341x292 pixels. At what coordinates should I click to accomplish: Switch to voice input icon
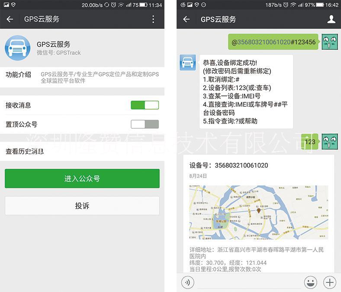click(x=187, y=282)
